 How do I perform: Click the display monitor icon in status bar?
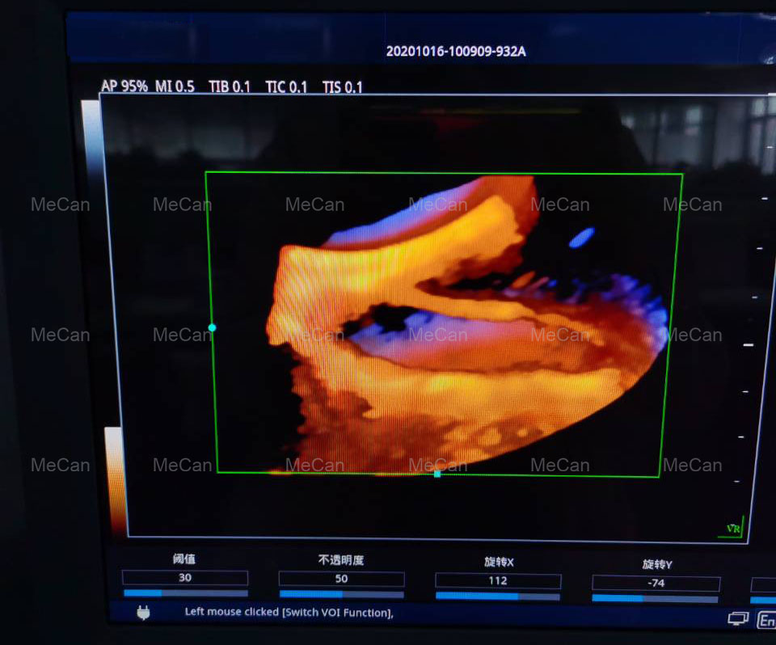pos(738,619)
